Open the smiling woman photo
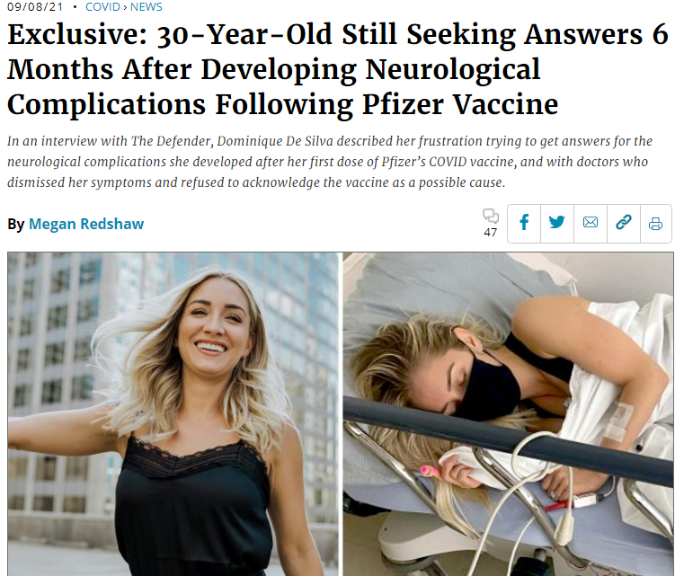Screen dimensions: 675x576 (x=173, y=414)
